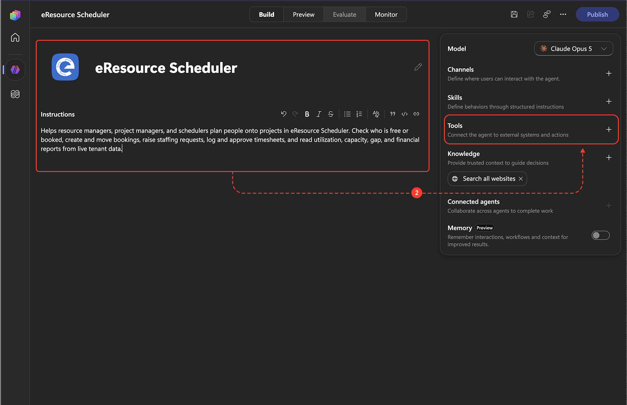
Task: Toggle bold formatting in Instructions
Action: coord(307,114)
